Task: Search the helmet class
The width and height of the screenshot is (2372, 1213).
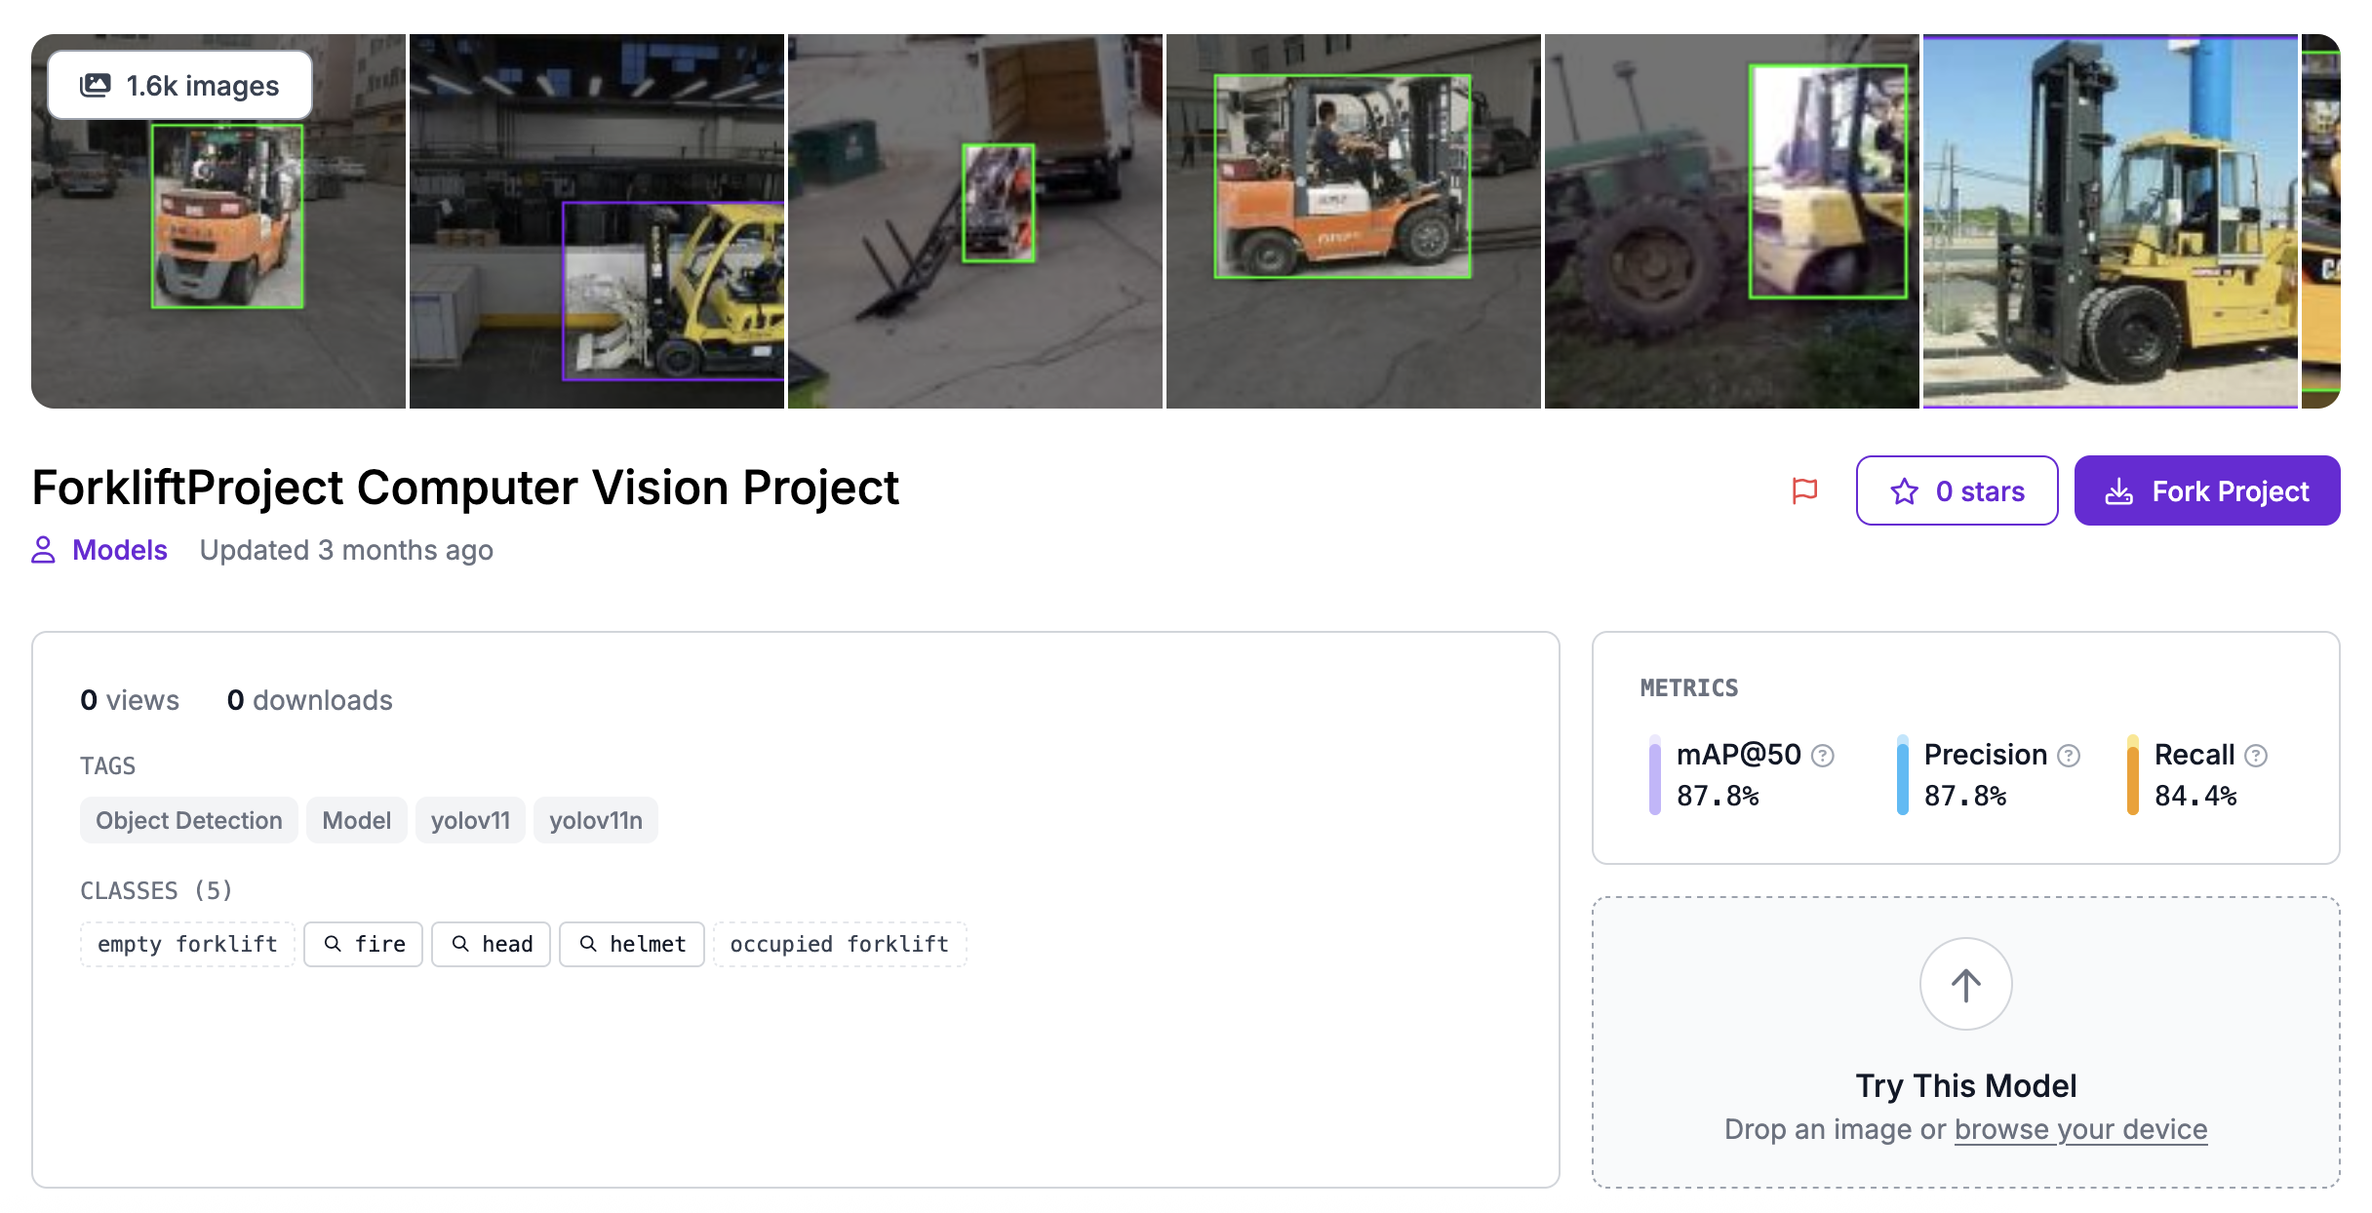Action: (x=631, y=944)
